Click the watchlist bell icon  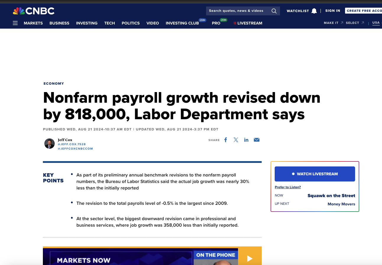click(x=314, y=11)
